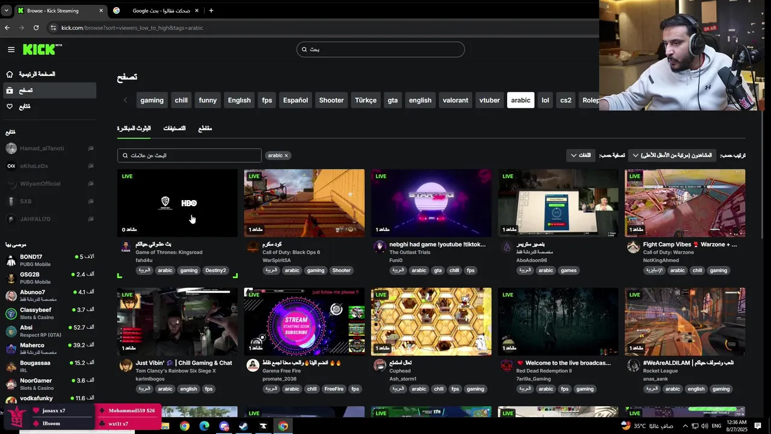Open Maherco recommended channel
Image resolution: width=771 pixels, height=434 pixels.
pos(49,348)
